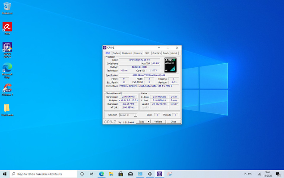The height and width of the screenshot is (178, 284).
Task: Open File Explorer from the taskbar
Action: click(x=111, y=174)
